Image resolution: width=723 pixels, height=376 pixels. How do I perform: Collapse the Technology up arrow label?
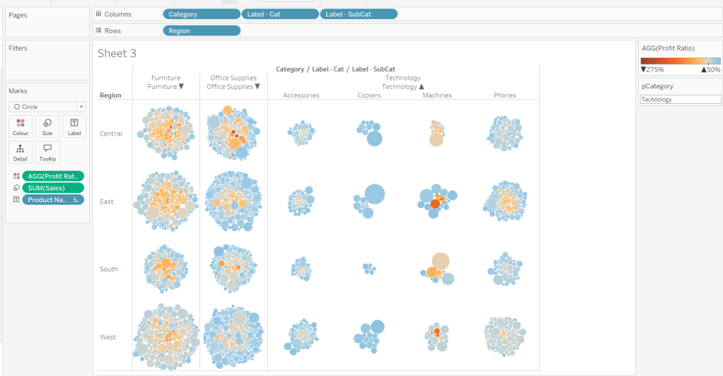[x=422, y=87]
